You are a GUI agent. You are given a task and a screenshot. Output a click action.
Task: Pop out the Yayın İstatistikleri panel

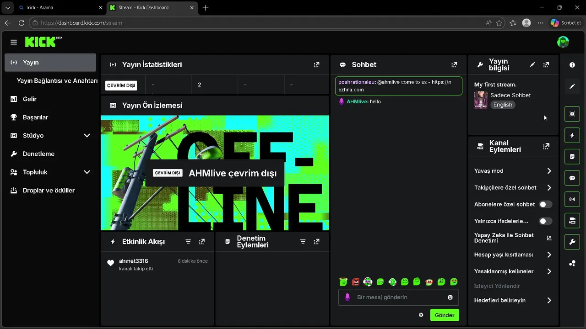pyautogui.click(x=316, y=64)
